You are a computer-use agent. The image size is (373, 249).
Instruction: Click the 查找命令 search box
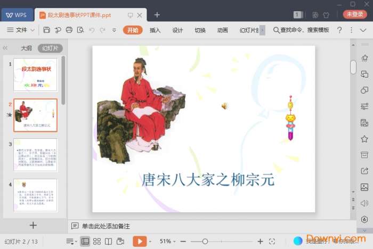point(301,30)
